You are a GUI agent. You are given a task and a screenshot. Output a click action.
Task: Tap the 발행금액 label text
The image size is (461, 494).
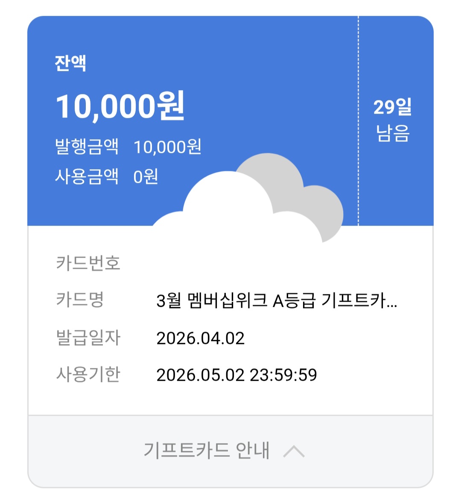(x=87, y=147)
